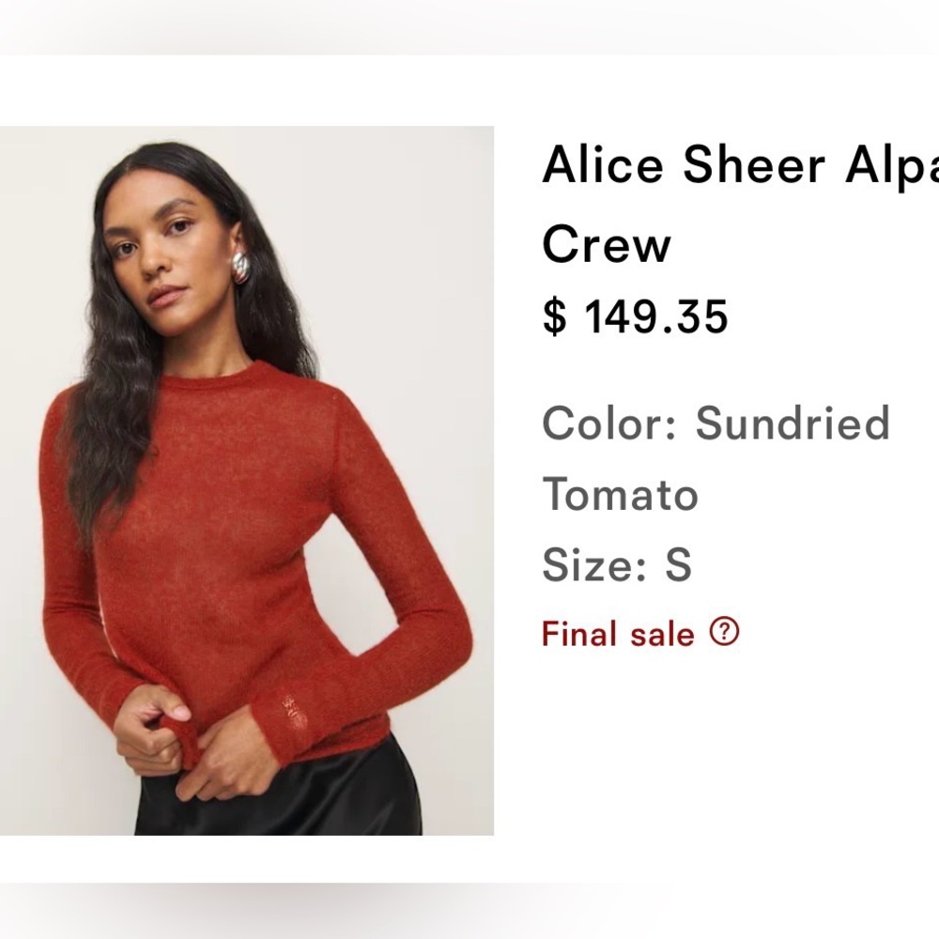Image resolution: width=939 pixels, height=939 pixels.
Task: Open the Alice Sheer Alpaca Crew product title
Action: [714, 166]
